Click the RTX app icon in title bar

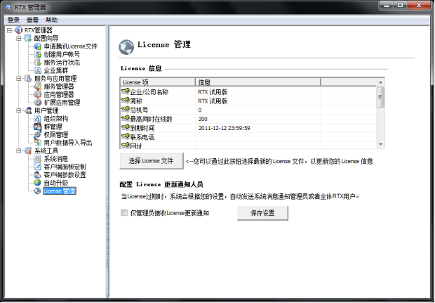pos(8,7)
